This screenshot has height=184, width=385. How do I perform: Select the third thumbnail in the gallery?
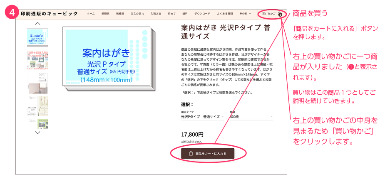[37, 83]
